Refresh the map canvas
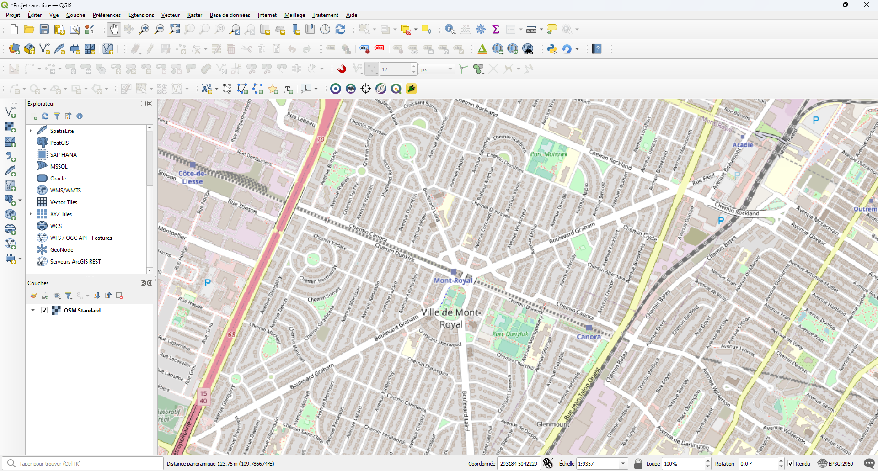This screenshot has height=471, width=878. pos(340,30)
